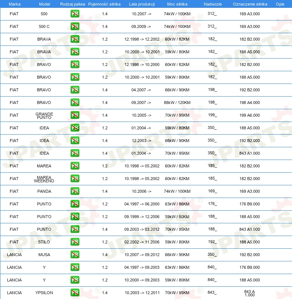
Task: Click the fuel icon for BRAVO 12.1998 -> 10.2000
Action: click(x=75, y=64)
